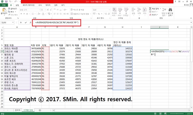
Task: Add a new sheet with the plus button
Action: [x=40, y=110]
